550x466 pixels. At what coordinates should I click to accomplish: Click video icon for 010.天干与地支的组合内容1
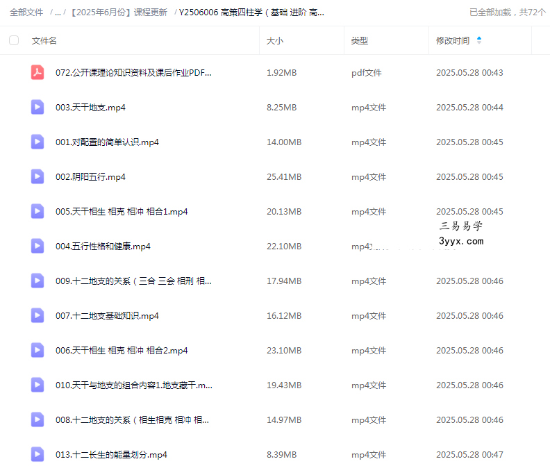37,385
